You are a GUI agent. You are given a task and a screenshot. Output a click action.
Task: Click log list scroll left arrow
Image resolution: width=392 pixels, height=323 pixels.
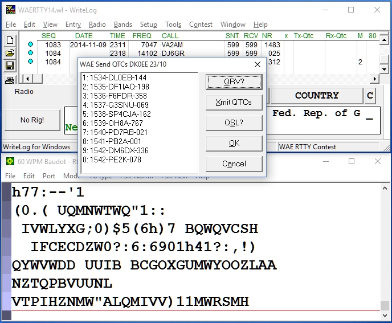[27, 79]
